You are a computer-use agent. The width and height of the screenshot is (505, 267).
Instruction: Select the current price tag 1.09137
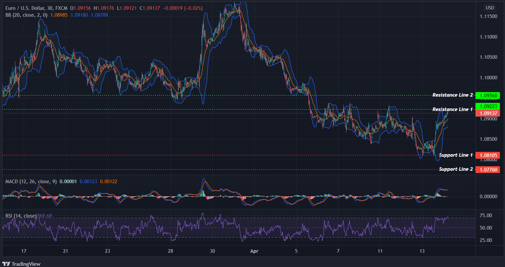pyautogui.click(x=488, y=113)
